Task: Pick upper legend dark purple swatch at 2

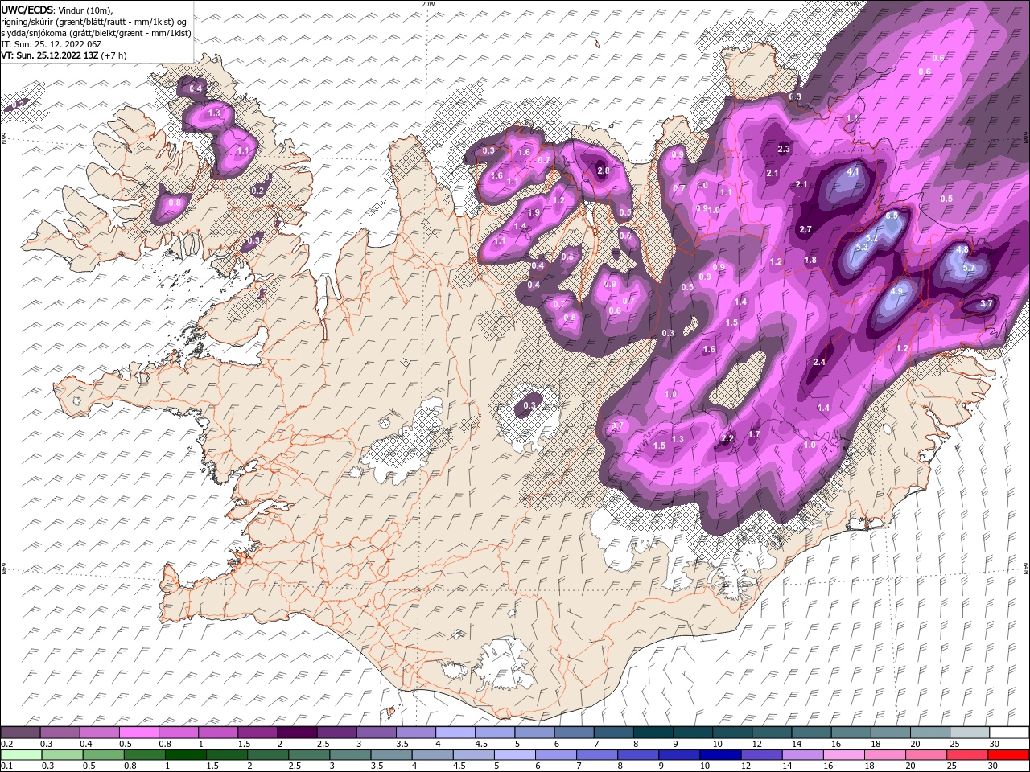Action: click(296, 733)
